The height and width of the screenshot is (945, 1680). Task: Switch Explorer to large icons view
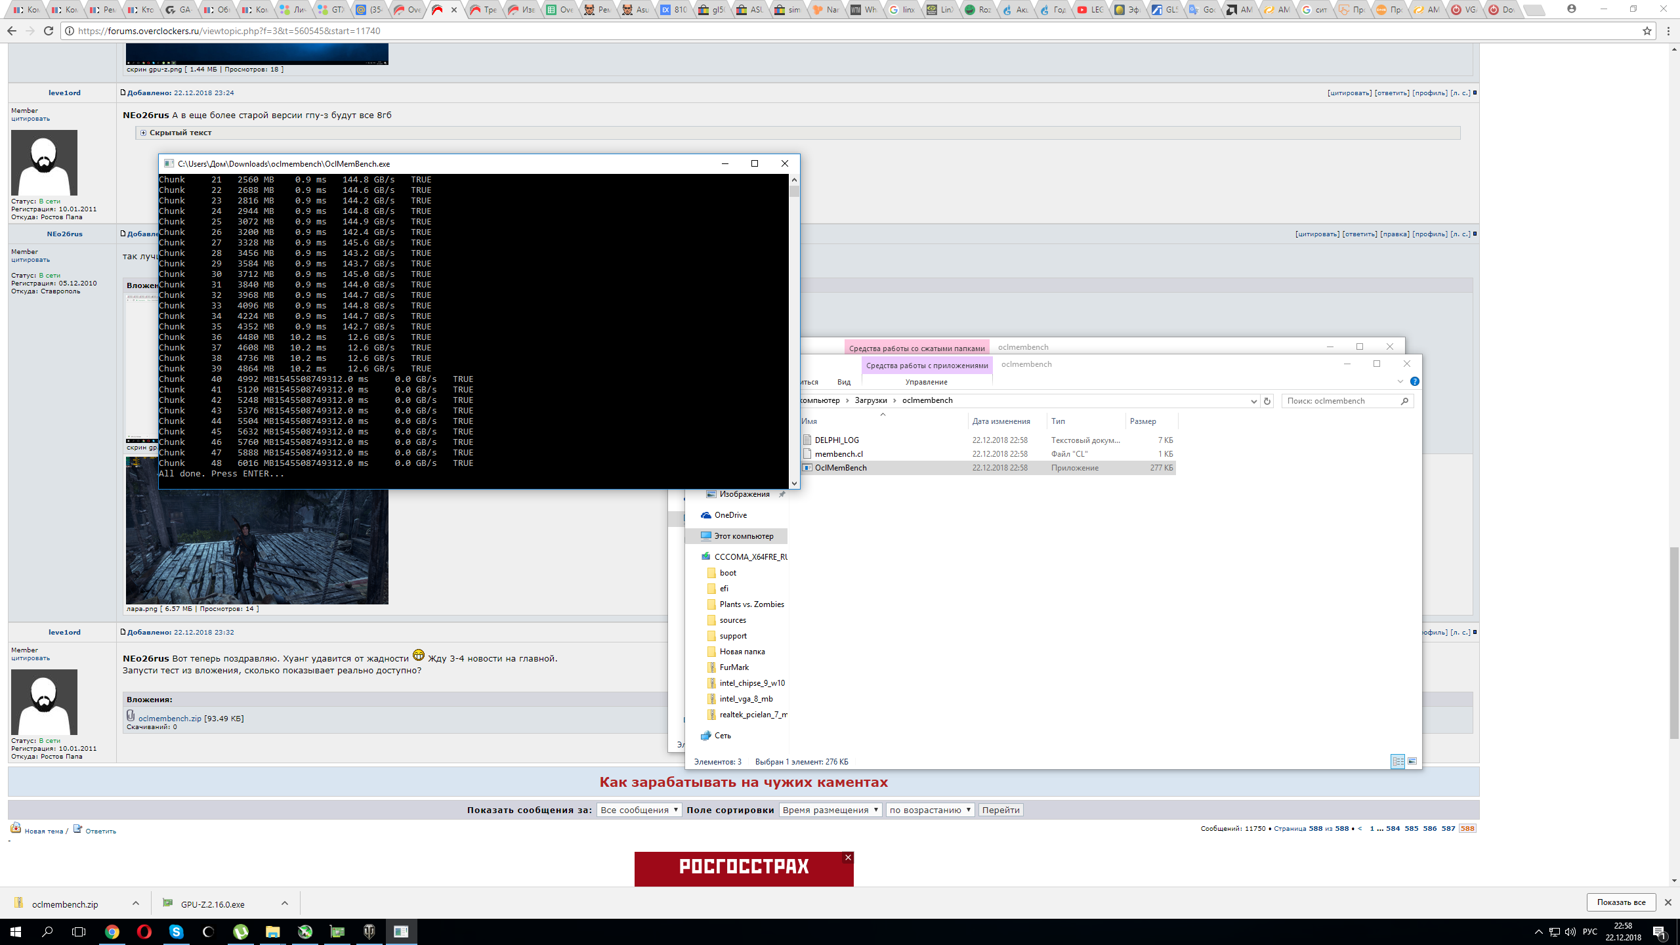1412,761
